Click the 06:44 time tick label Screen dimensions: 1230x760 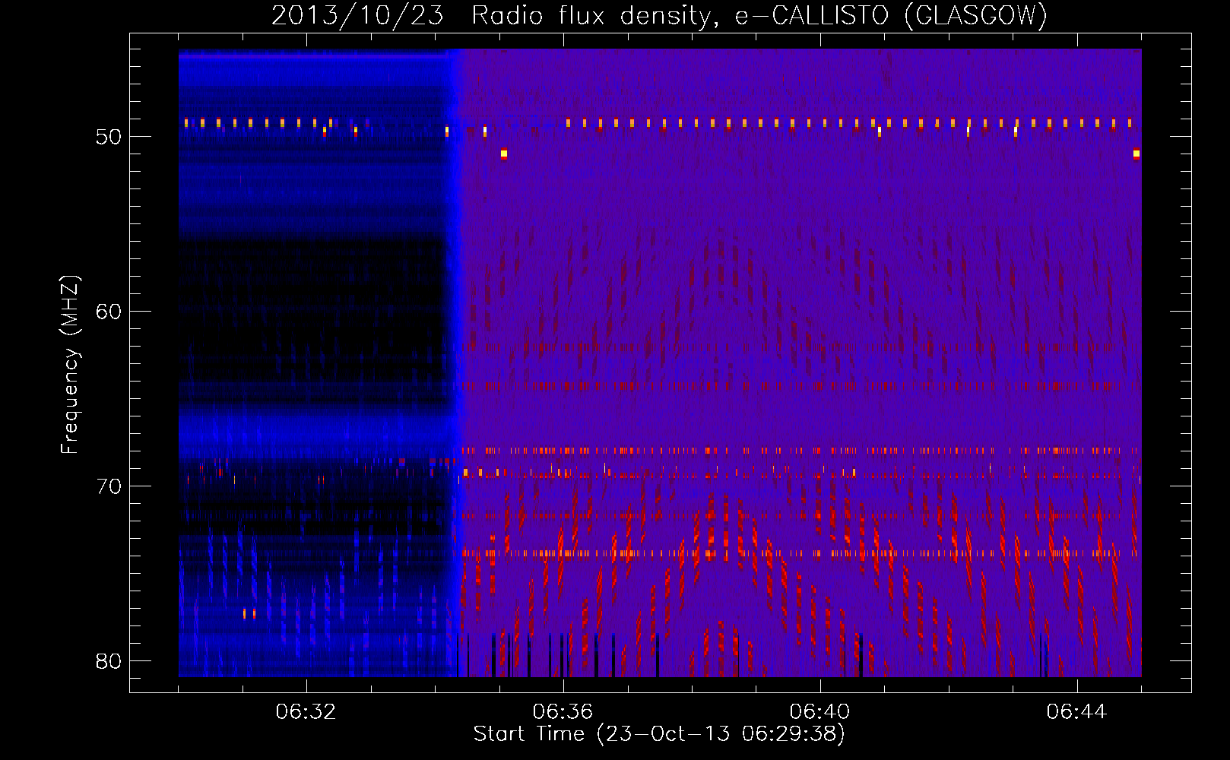pos(1076,712)
